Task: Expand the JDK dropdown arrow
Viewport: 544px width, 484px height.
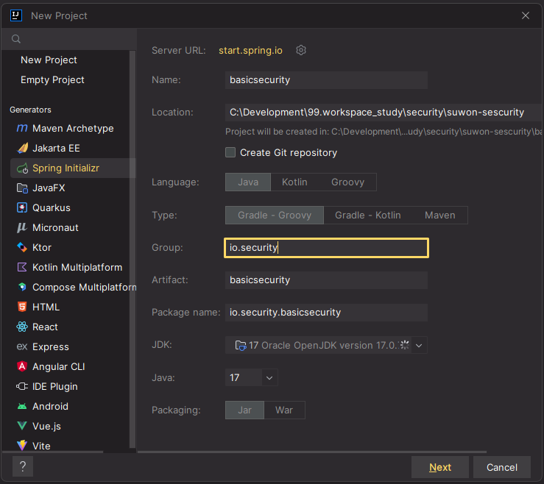Action: pyautogui.click(x=419, y=345)
